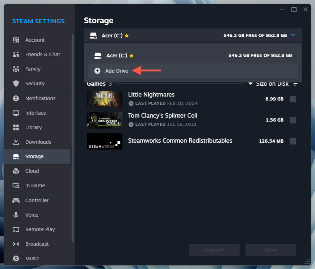Click the Voice microphone icon
The image size is (315, 269).
(16, 215)
